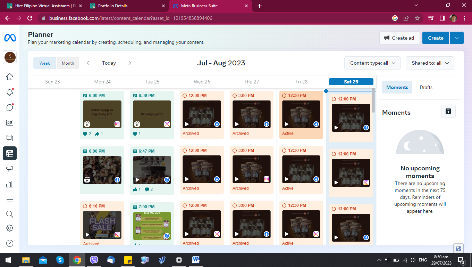
Task: Switch to Hire Filipino Virtual Assistants tab
Action: click(45, 6)
